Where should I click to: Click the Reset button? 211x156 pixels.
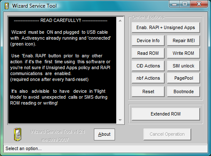pos(148,91)
